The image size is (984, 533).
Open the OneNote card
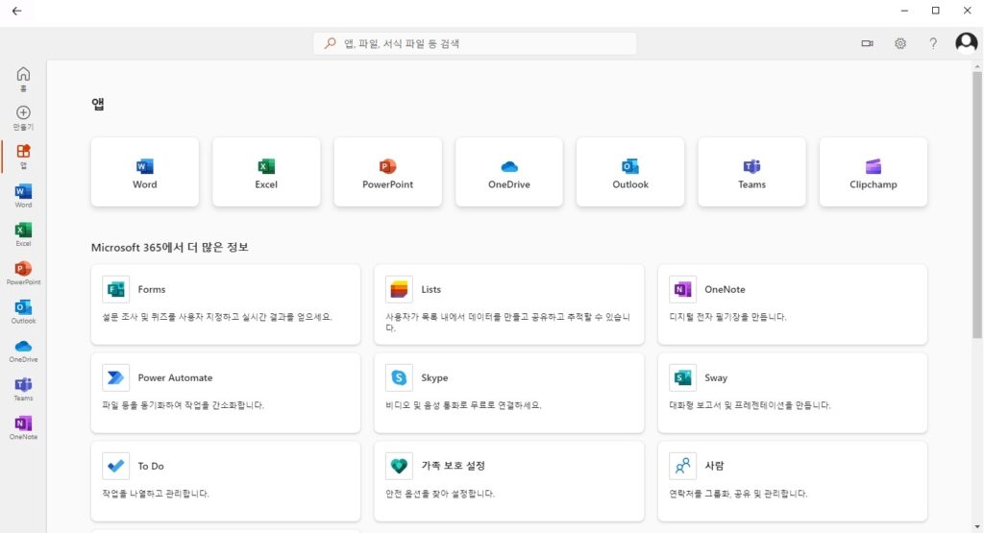[x=793, y=304]
